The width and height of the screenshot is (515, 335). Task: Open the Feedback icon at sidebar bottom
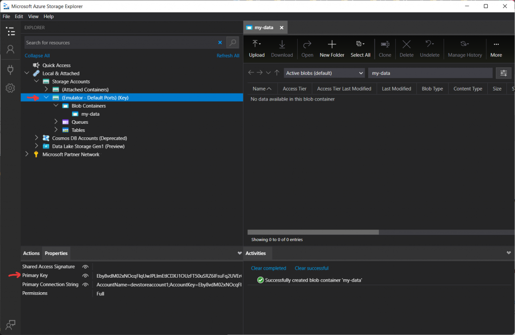pyautogui.click(x=11, y=324)
